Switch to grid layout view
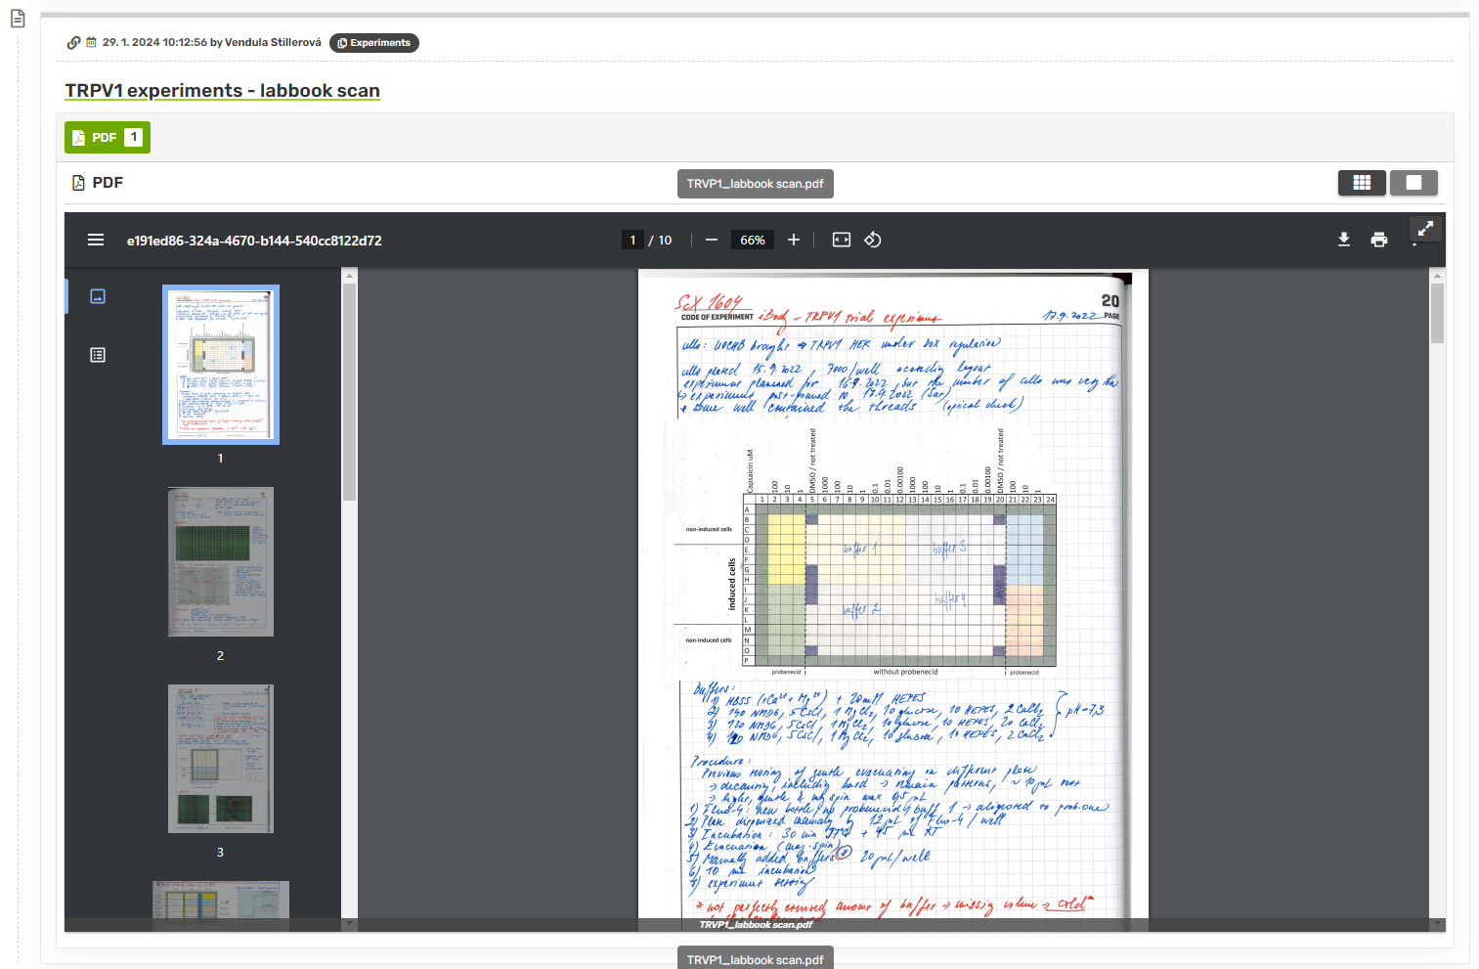This screenshot has width=1479, height=969. click(x=1361, y=183)
